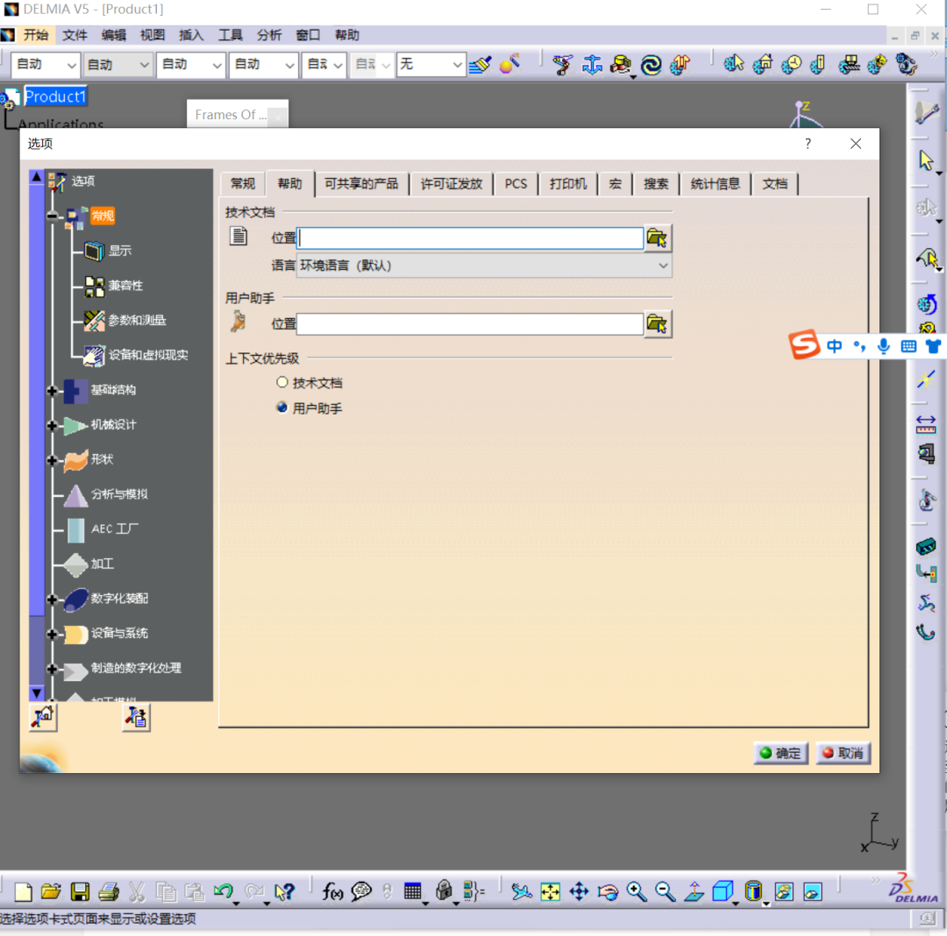Switch to the PCS tab
The image size is (947, 936).
(516, 183)
